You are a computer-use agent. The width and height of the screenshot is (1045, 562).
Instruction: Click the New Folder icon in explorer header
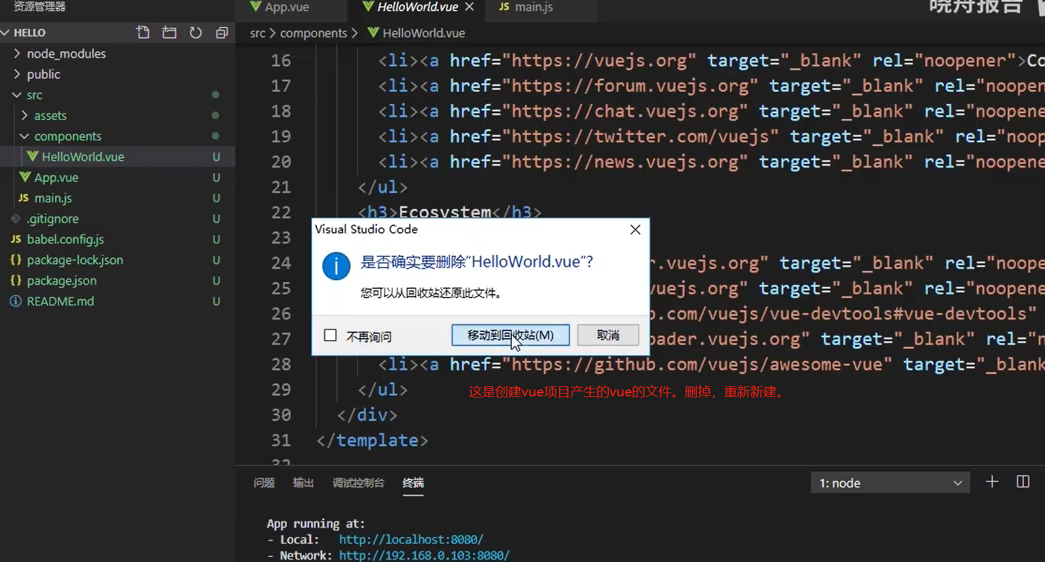coord(169,33)
